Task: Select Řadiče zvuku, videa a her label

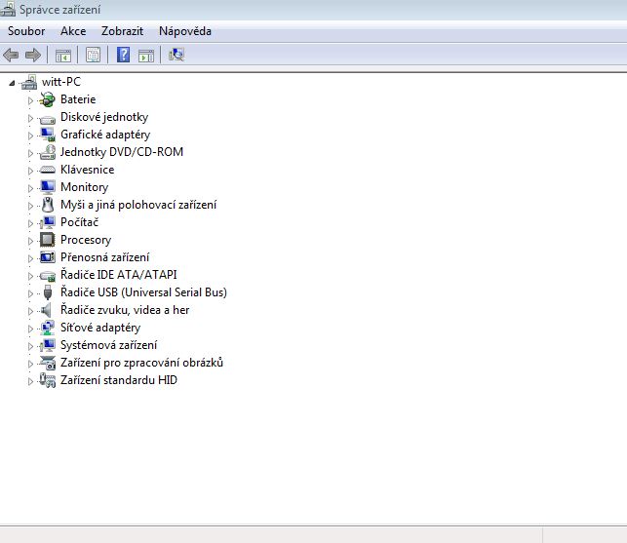Action: (x=125, y=310)
